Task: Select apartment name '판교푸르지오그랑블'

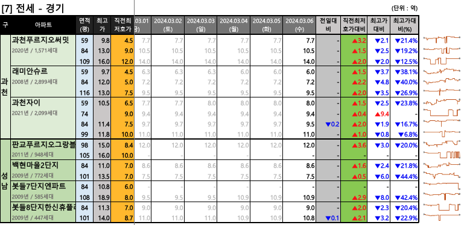Action: click(43, 144)
